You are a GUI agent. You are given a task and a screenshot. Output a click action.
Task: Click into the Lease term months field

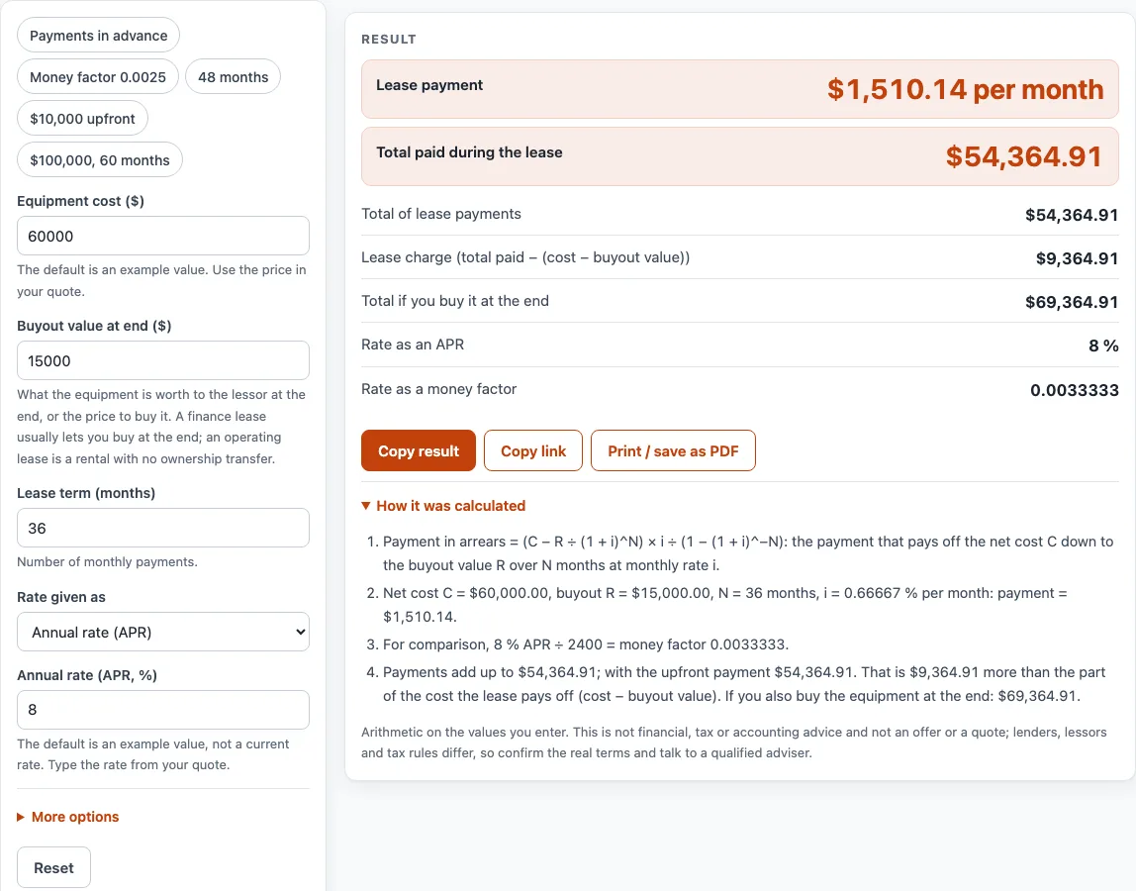click(163, 528)
